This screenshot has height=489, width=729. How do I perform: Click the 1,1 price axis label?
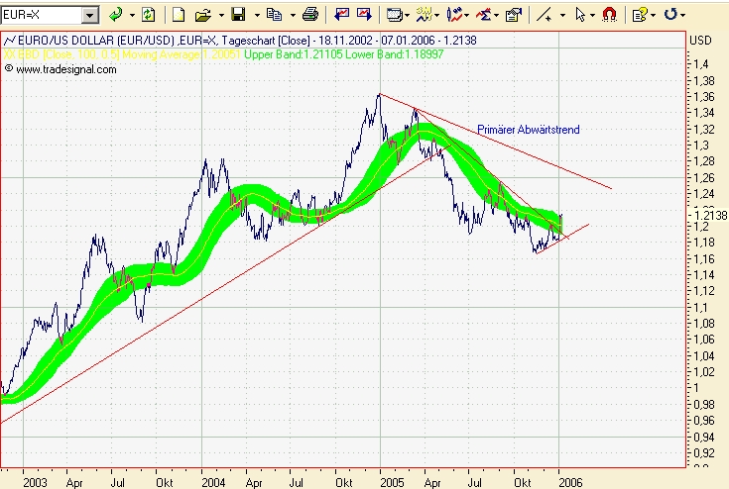point(700,307)
